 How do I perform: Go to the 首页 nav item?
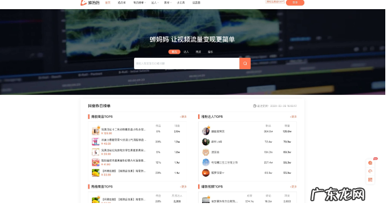(x=108, y=3)
